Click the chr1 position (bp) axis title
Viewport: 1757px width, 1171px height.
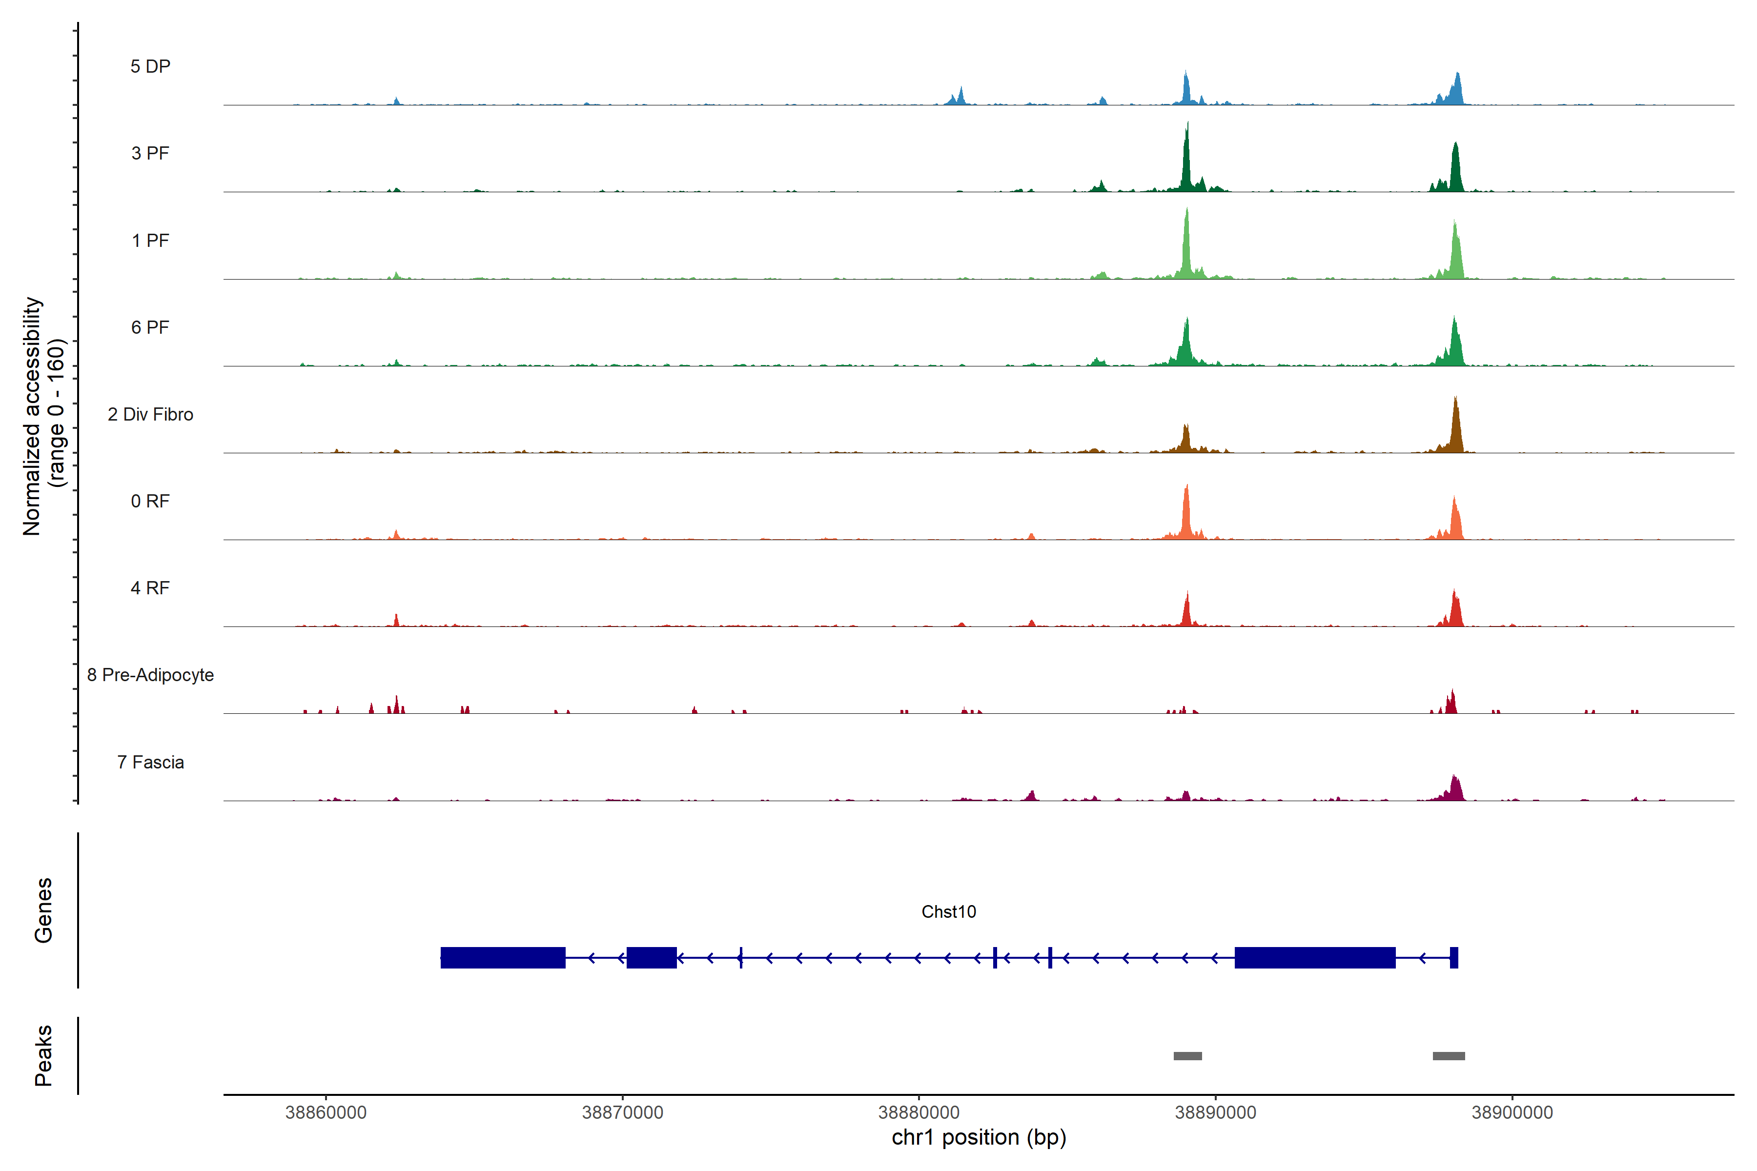coord(979,1137)
